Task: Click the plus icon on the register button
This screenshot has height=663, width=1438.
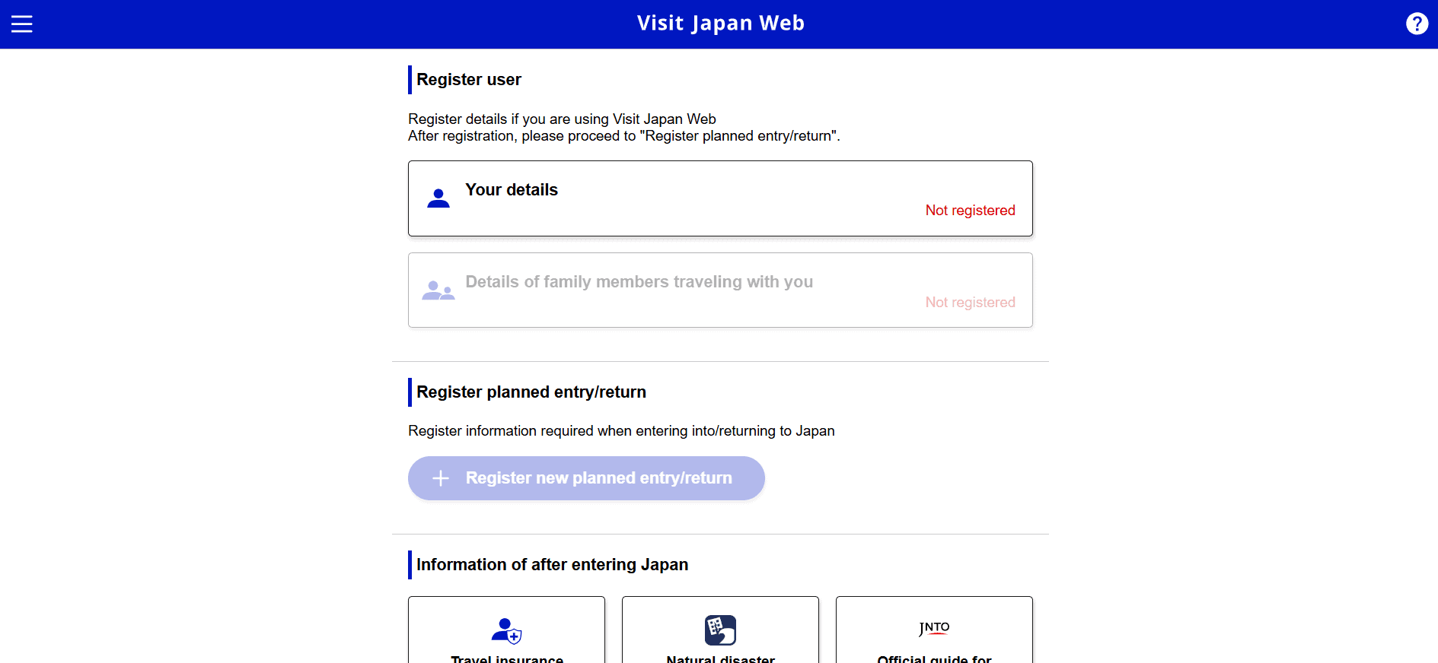Action: tap(441, 478)
